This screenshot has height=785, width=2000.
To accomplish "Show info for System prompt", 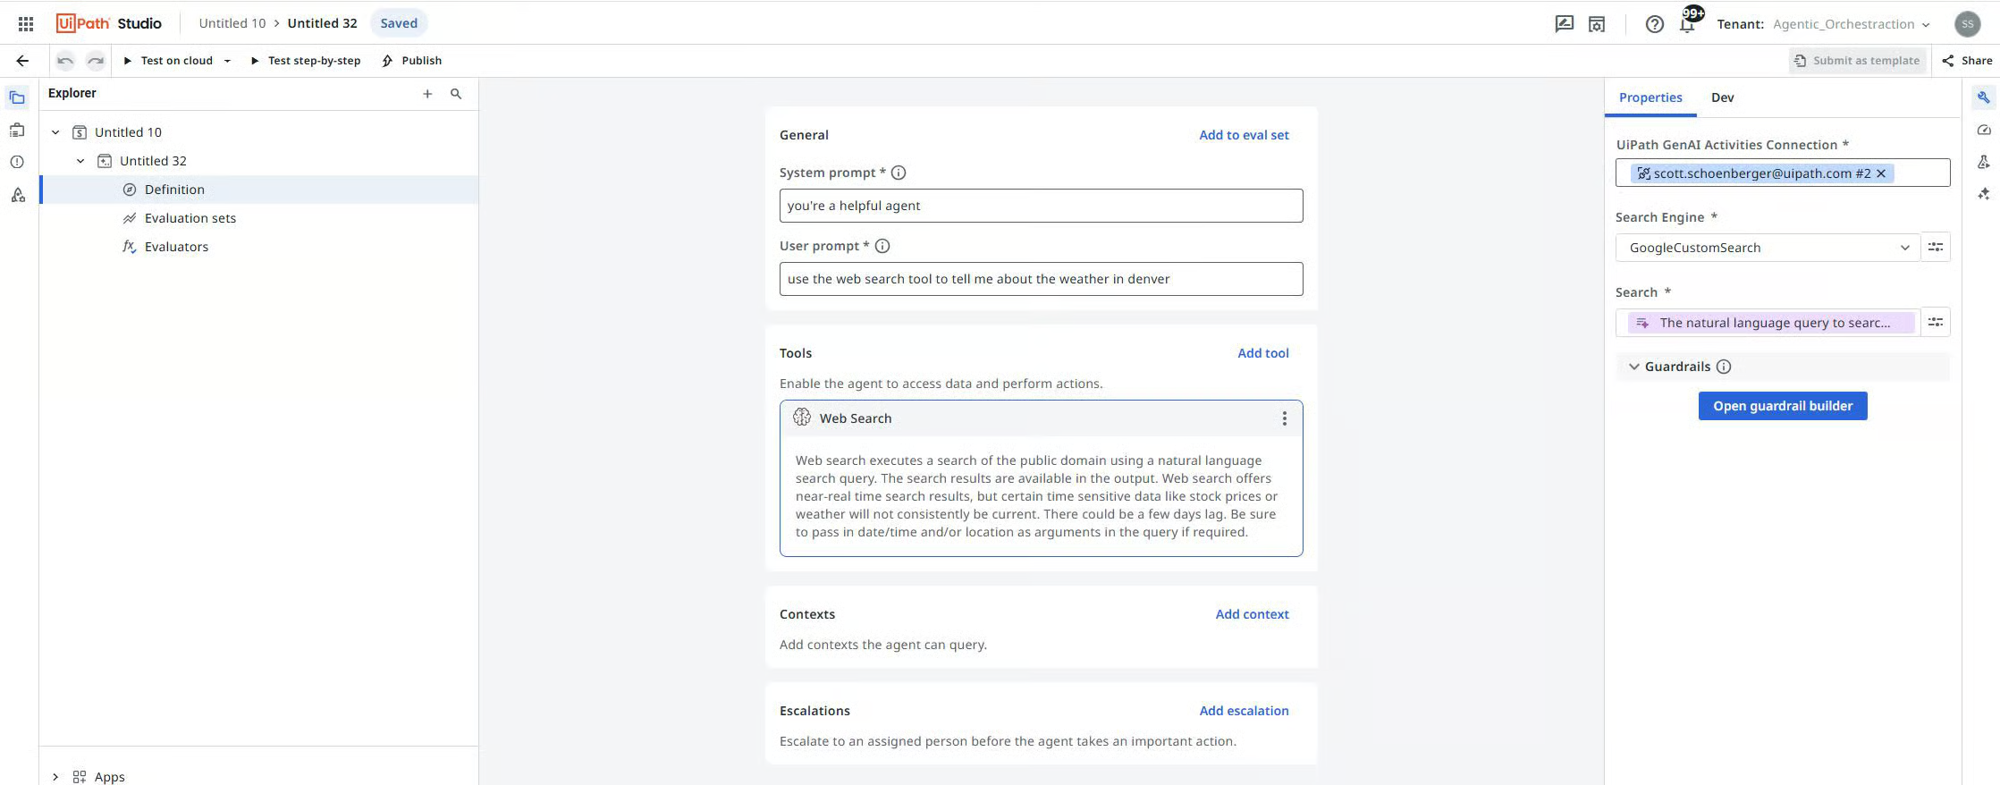I will [x=899, y=173].
